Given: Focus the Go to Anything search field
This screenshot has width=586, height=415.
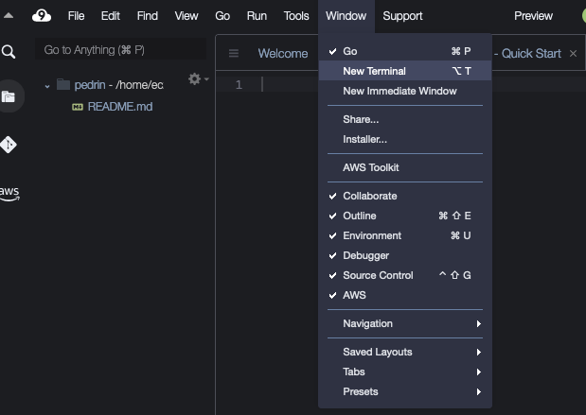Looking at the screenshot, I should coord(121,49).
